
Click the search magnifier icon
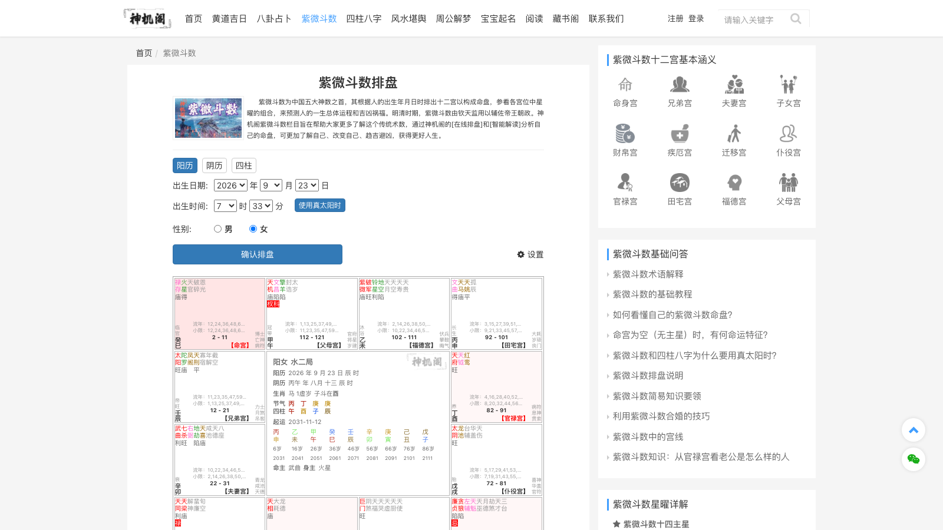(796, 19)
